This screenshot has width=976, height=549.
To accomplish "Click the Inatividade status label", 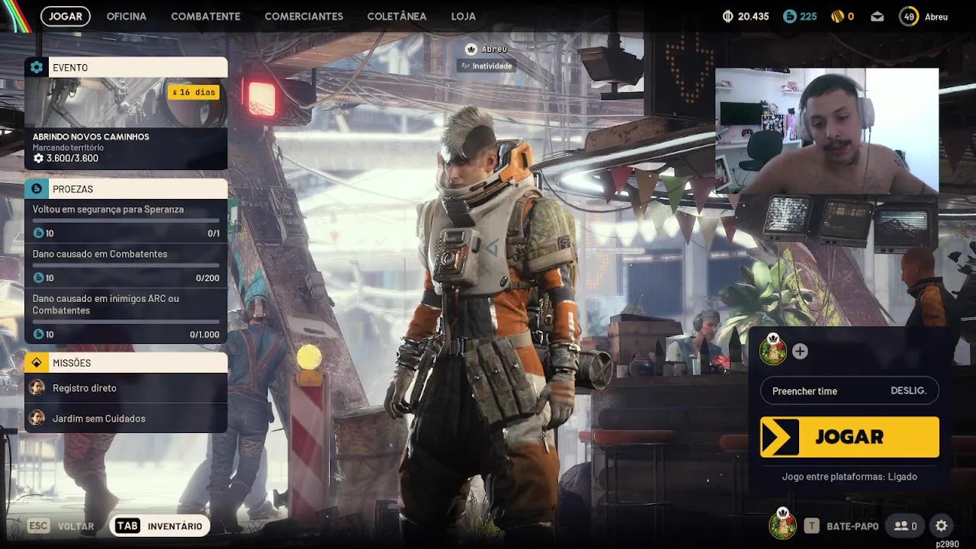I will point(486,66).
